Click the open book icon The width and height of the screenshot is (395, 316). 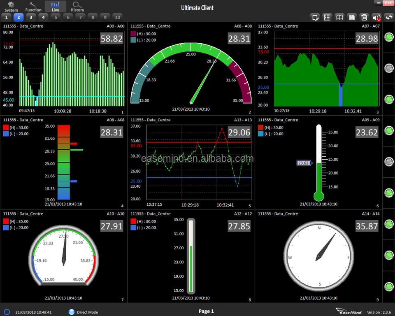tap(339, 17)
